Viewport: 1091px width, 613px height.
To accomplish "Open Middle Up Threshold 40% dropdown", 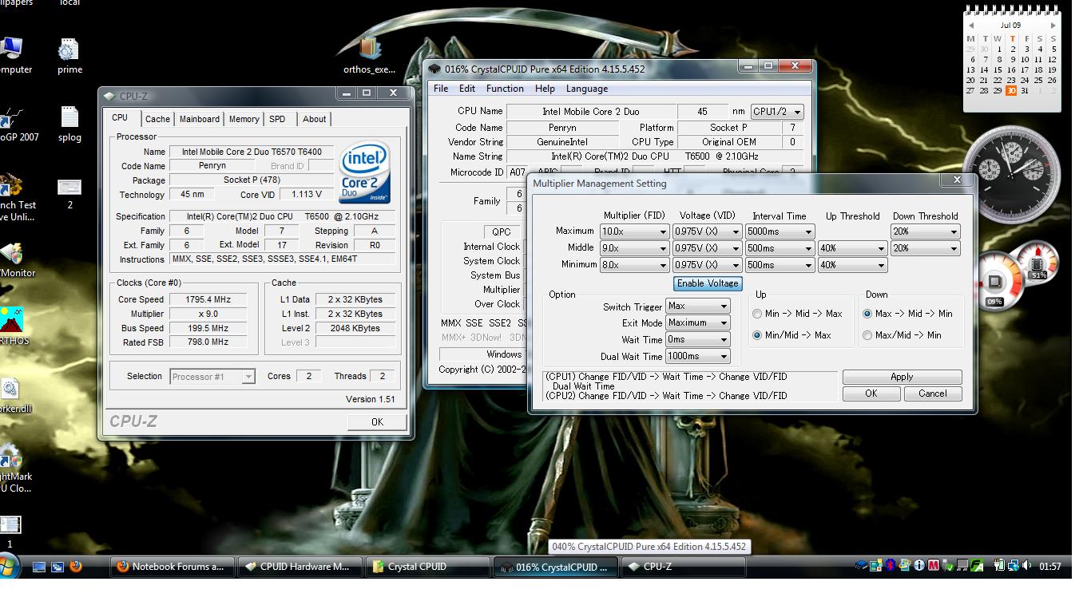I will pos(852,248).
